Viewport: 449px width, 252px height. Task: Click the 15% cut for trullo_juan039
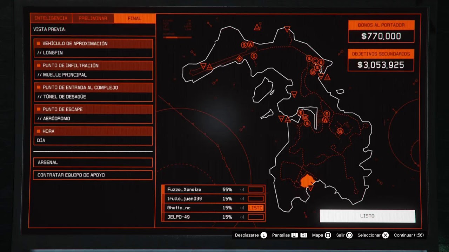click(x=227, y=199)
